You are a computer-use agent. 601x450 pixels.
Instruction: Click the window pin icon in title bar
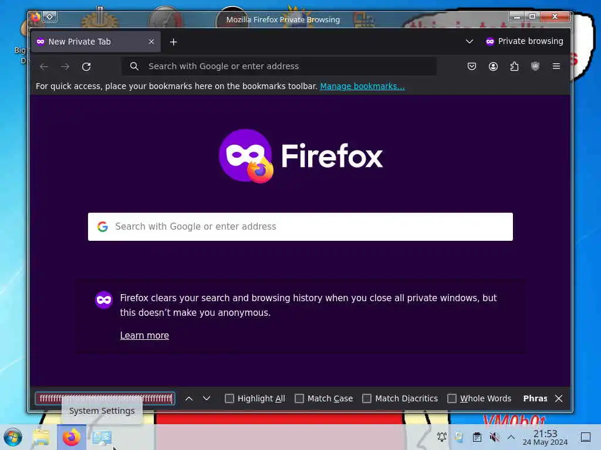tap(50, 17)
